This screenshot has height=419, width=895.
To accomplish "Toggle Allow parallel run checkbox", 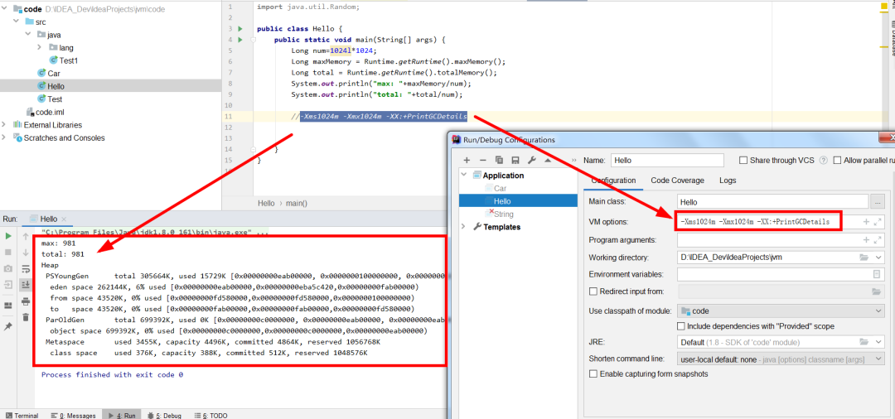I will [838, 160].
